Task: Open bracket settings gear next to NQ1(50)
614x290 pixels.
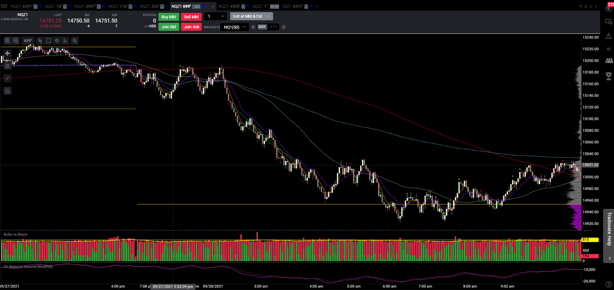Action: click(x=253, y=27)
